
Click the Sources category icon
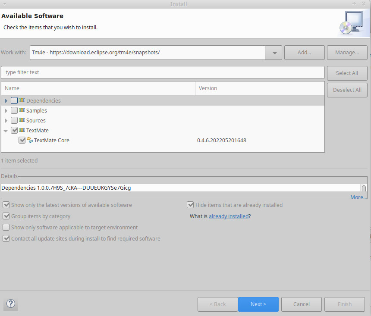22,120
